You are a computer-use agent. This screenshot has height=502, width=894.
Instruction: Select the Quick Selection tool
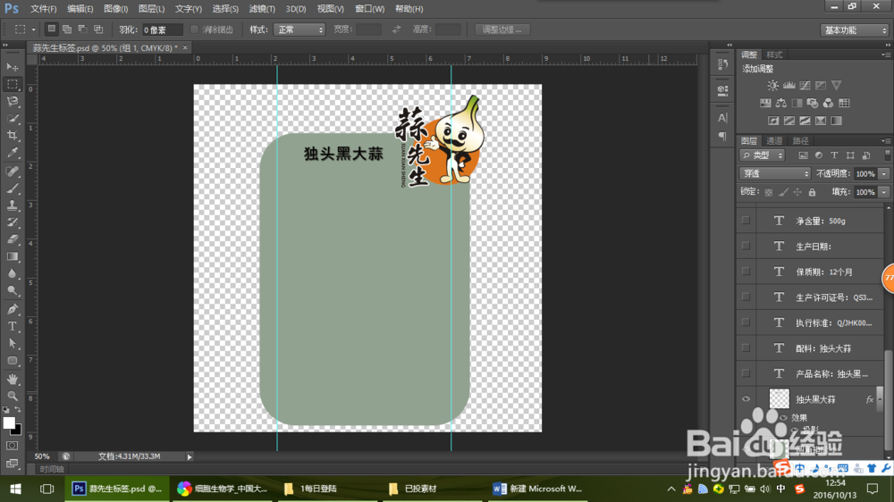[x=12, y=119]
